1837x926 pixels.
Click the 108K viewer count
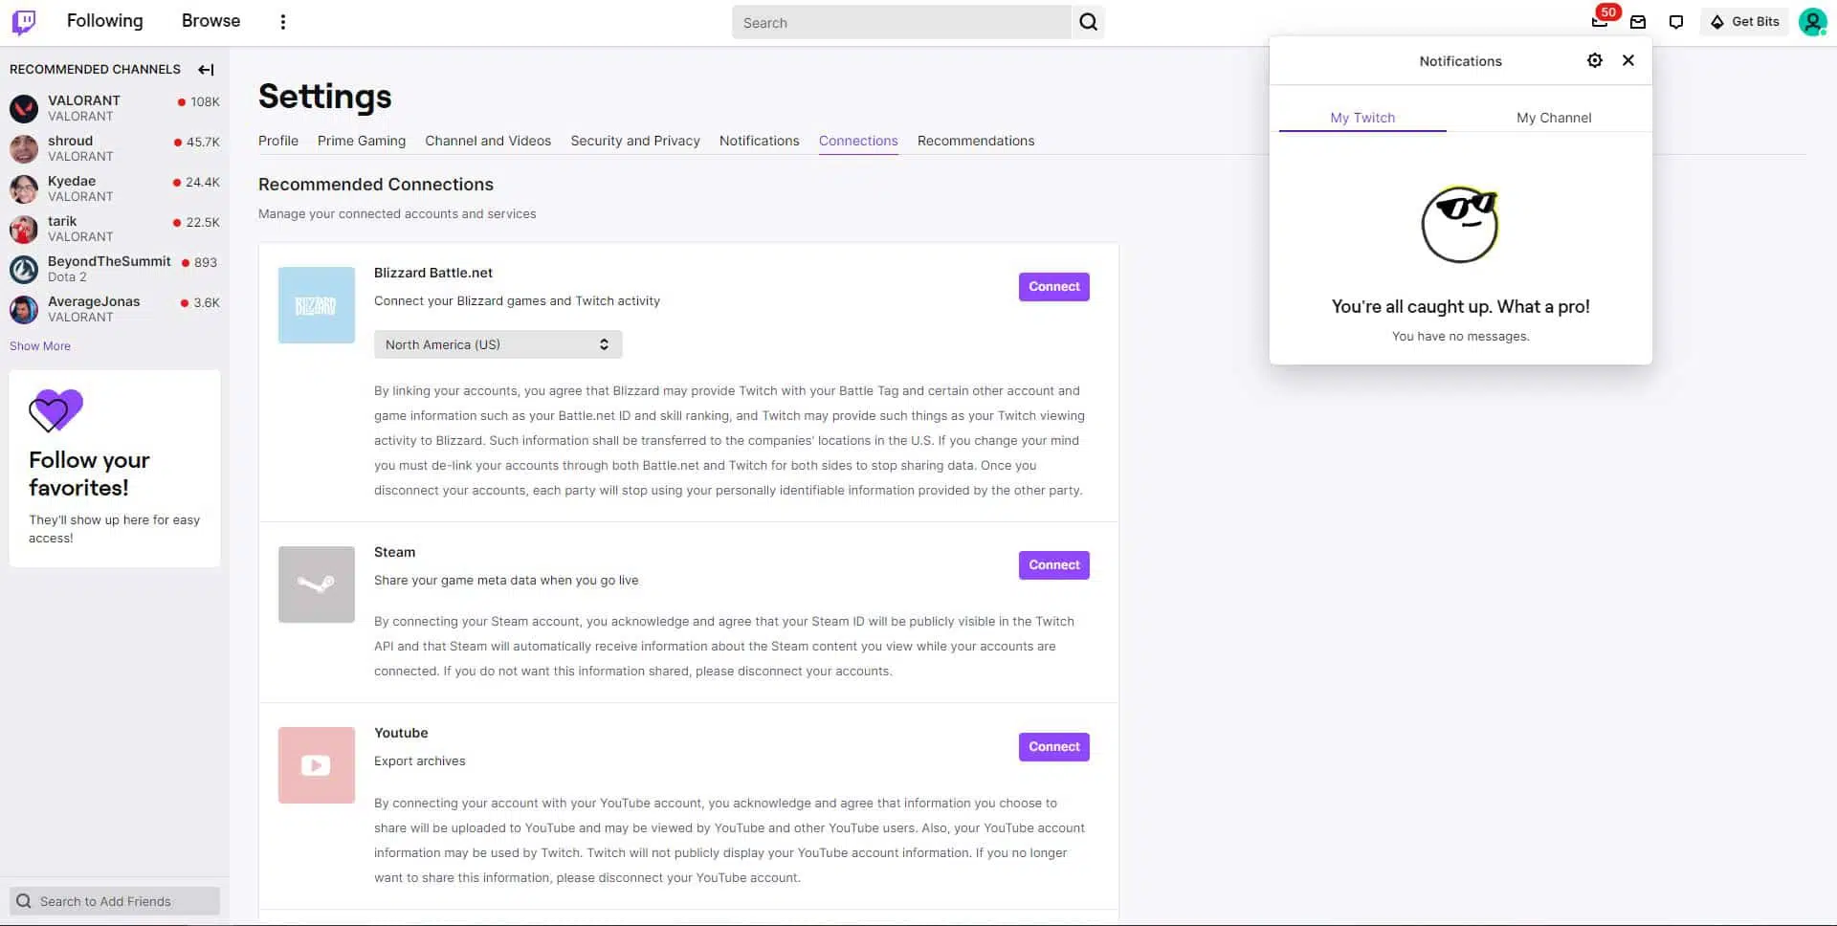tap(205, 101)
